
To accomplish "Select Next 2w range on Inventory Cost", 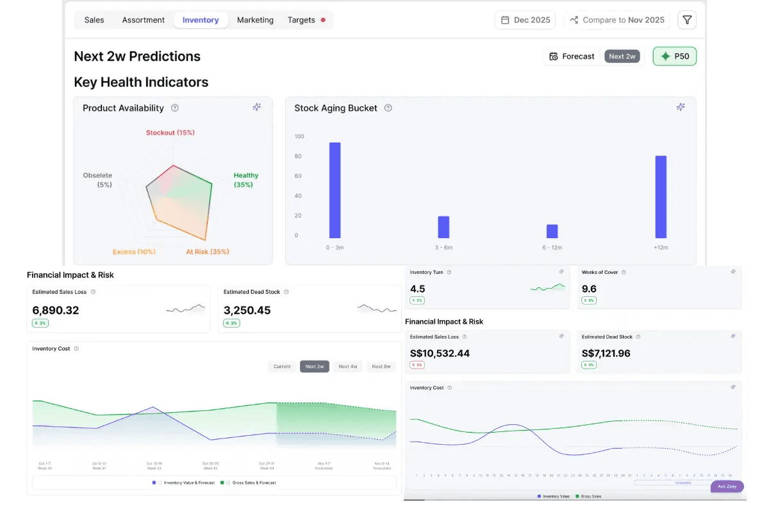I will tap(315, 367).
